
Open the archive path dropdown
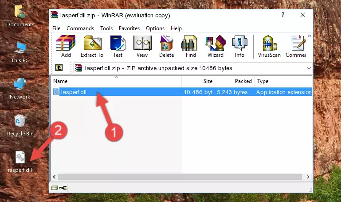pyautogui.click(x=309, y=68)
